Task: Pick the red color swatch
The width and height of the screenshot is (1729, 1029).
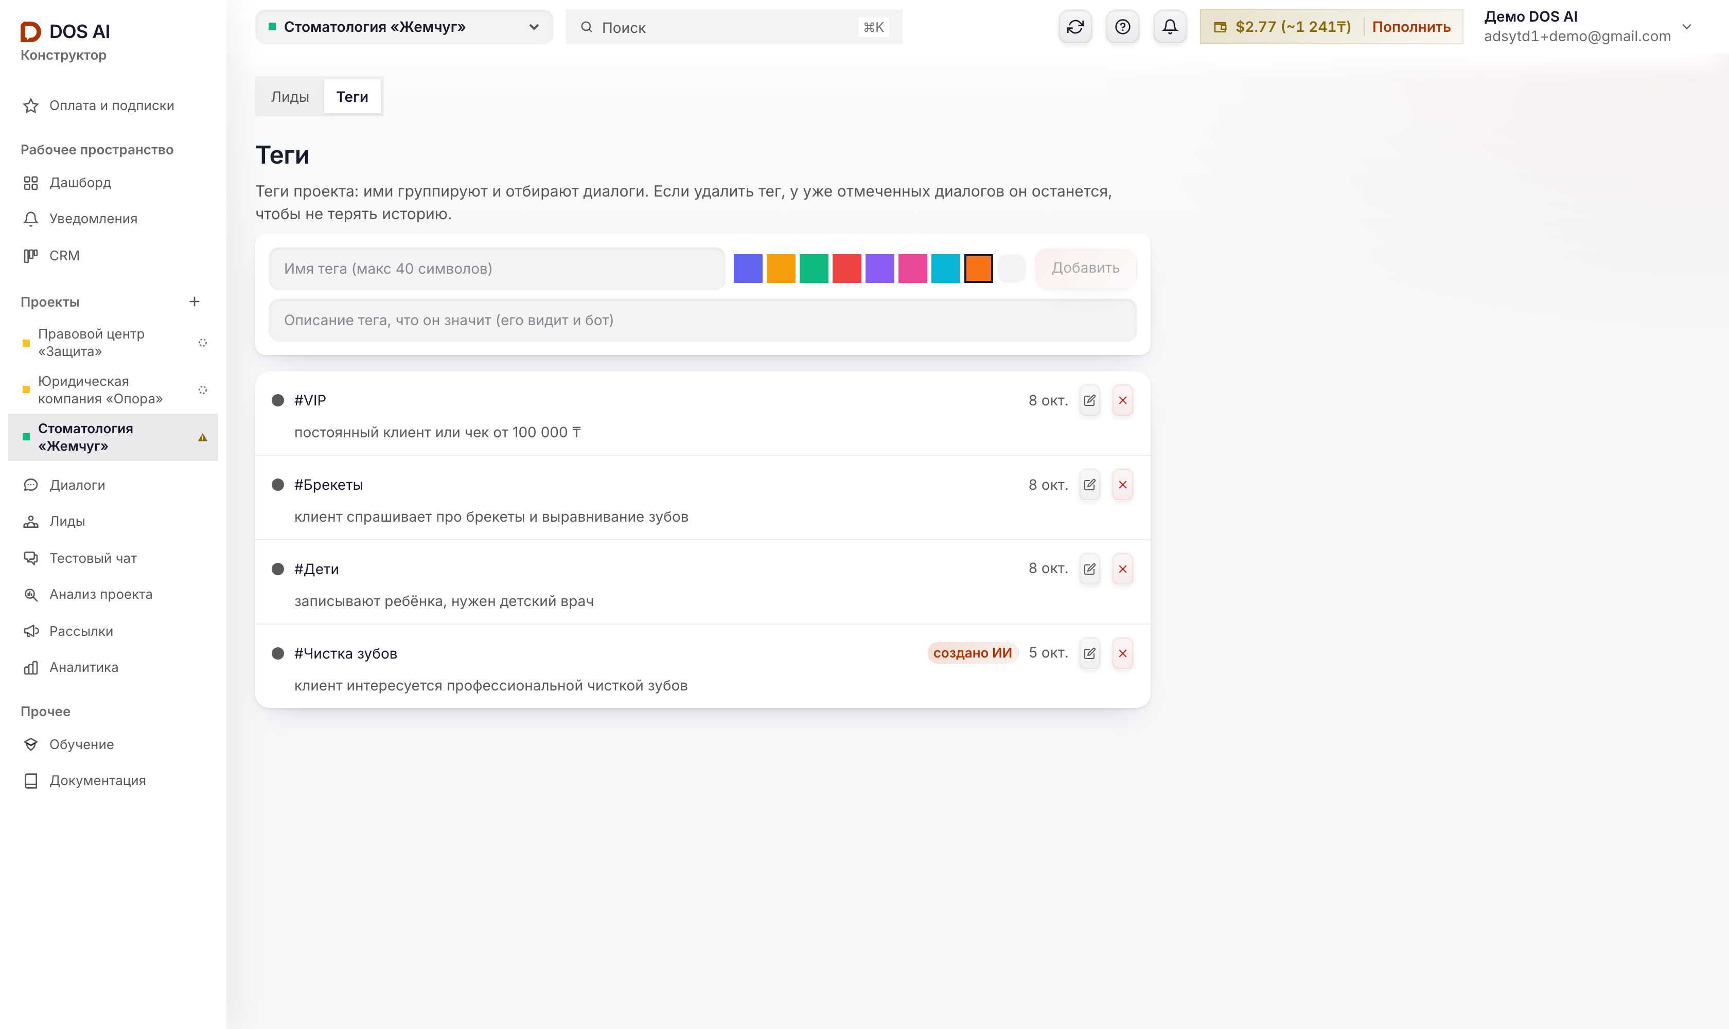Action: 846,269
